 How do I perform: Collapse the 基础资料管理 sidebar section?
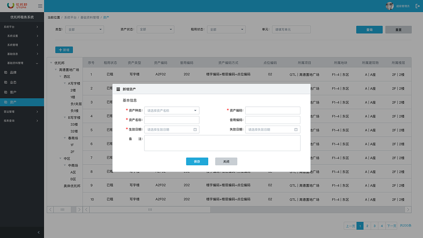pos(22,63)
